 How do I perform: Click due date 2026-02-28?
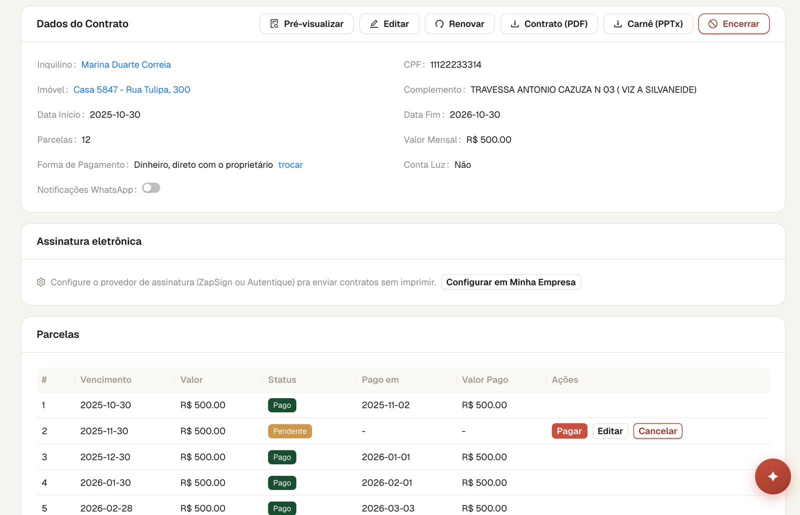[x=106, y=508]
